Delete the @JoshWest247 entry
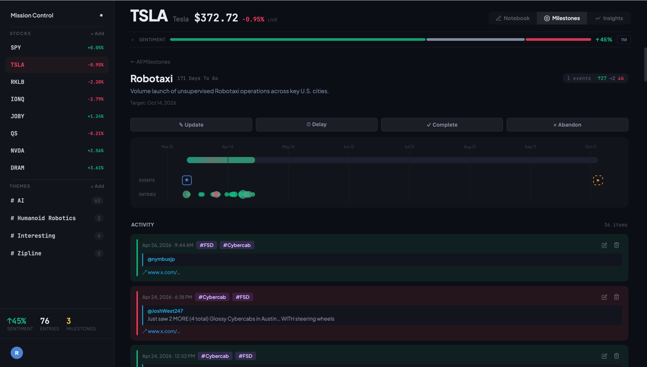This screenshot has height=367, width=647. pos(617,297)
